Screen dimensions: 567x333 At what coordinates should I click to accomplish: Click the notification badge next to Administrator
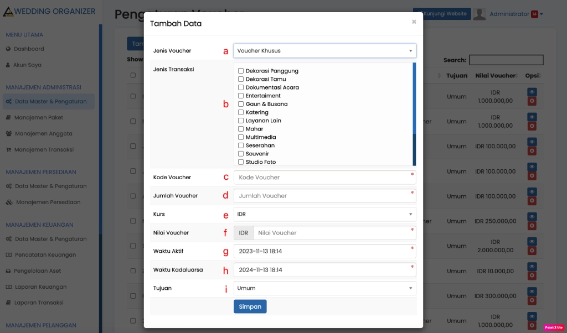(534, 14)
